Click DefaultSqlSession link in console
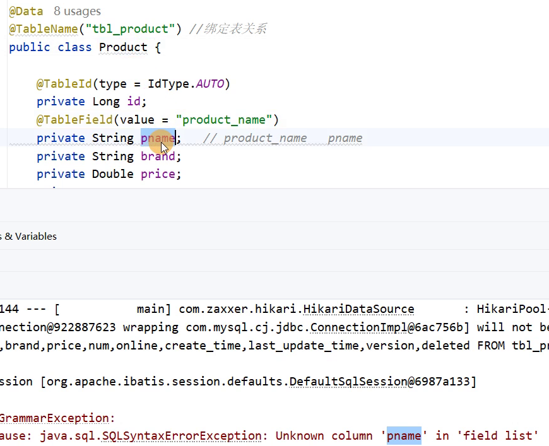549x446 pixels. (348, 382)
